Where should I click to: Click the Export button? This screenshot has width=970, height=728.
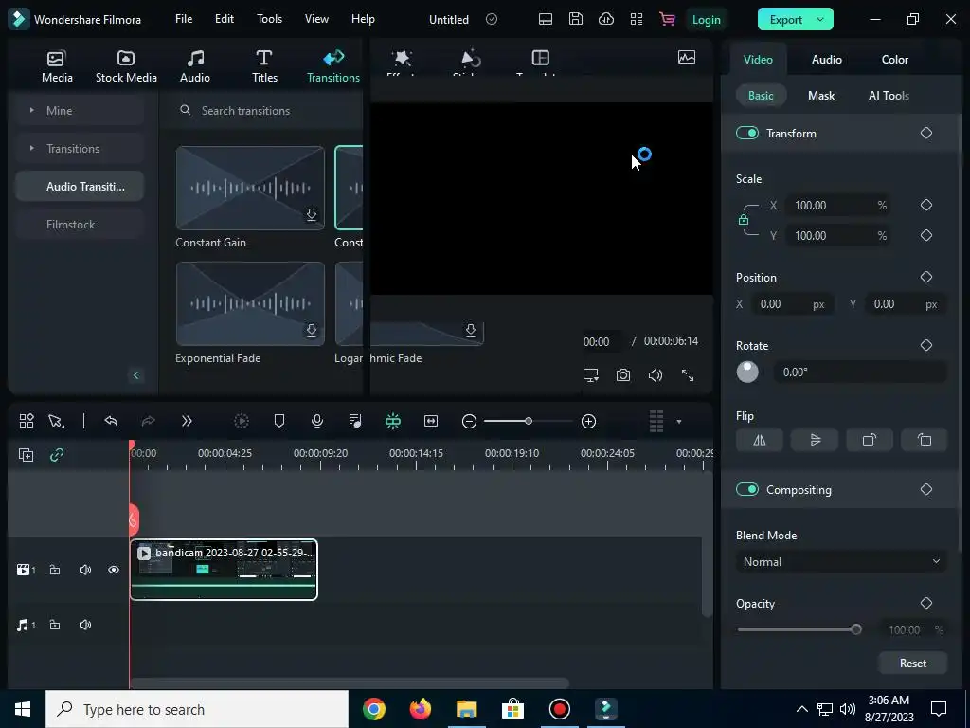tap(785, 19)
